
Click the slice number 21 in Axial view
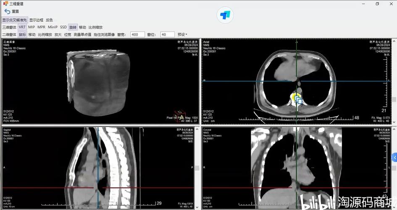pos(384,110)
